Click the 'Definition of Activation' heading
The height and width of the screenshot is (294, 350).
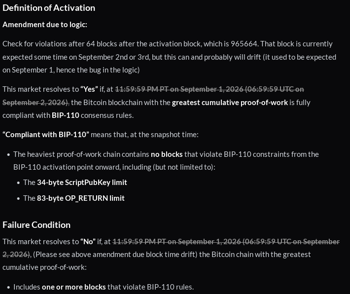pyautogui.click(x=49, y=8)
